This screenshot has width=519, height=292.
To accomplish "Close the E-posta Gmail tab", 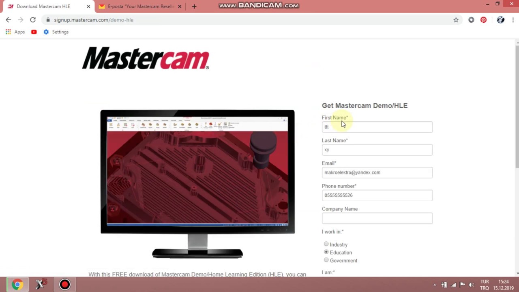I will pos(180,6).
